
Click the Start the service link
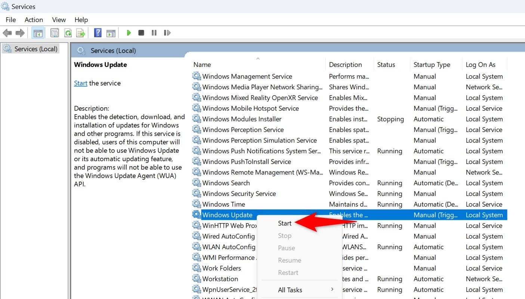[x=80, y=83]
